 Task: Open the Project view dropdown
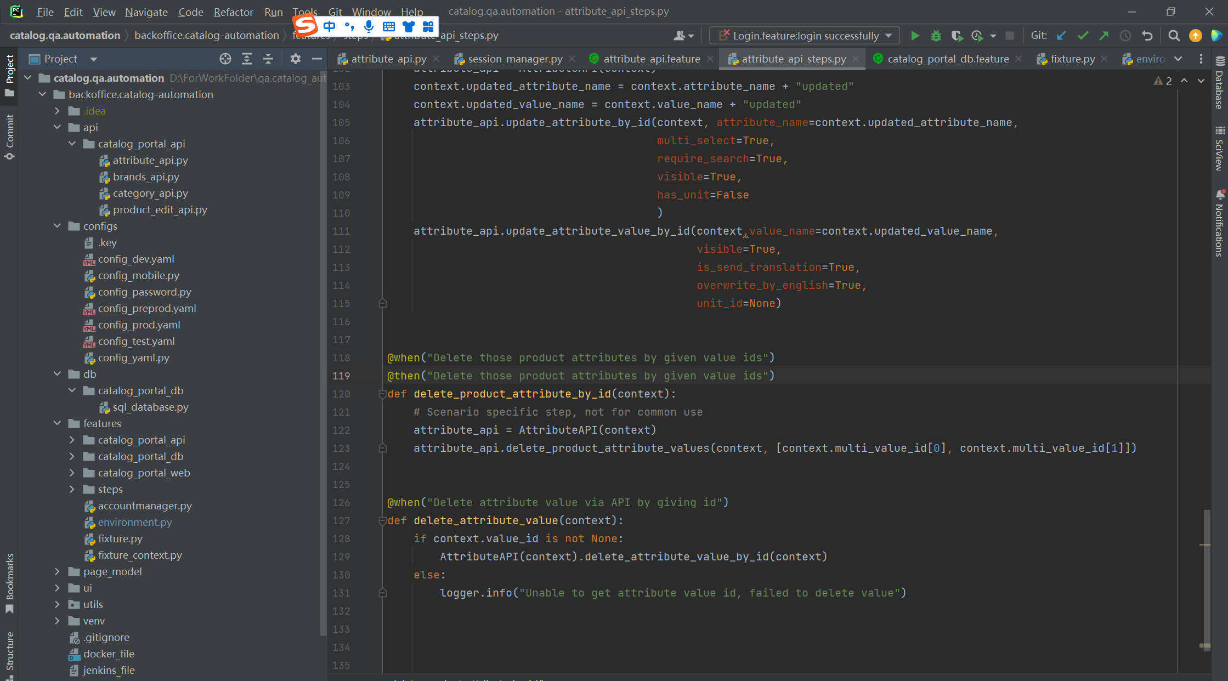[x=94, y=59]
